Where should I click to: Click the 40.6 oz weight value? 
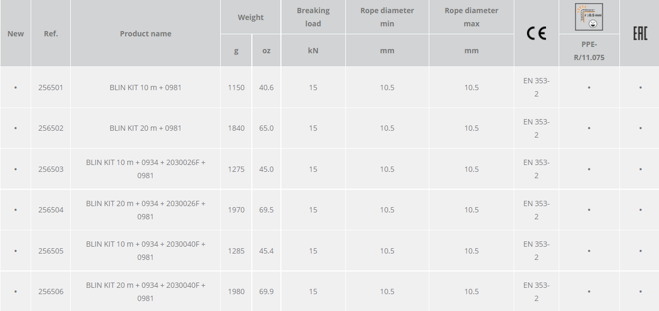[x=266, y=88]
